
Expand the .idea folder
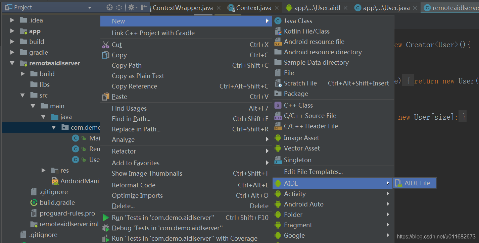[12, 20]
